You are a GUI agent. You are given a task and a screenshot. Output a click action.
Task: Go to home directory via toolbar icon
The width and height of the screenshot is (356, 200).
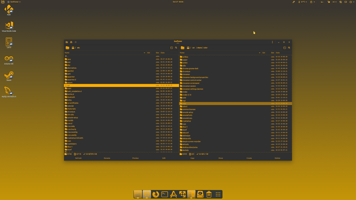point(71,42)
